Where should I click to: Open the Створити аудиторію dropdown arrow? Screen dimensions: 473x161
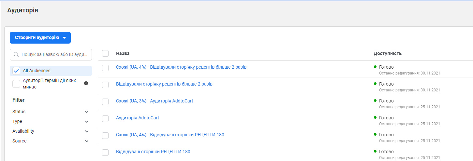[64, 38]
